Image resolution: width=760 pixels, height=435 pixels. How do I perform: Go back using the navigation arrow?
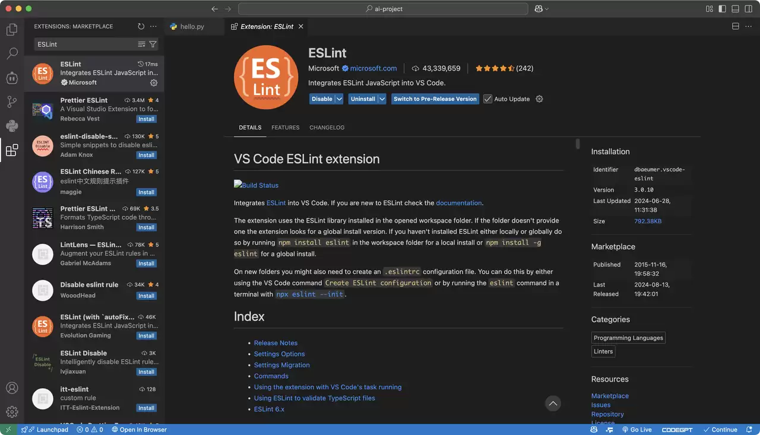pyautogui.click(x=215, y=9)
